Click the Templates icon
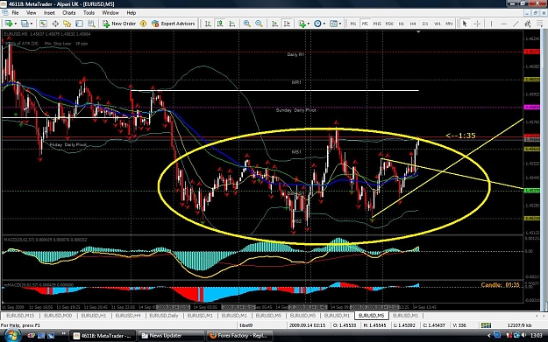The width and height of the screenshot is (548, 342). (333, 24)
